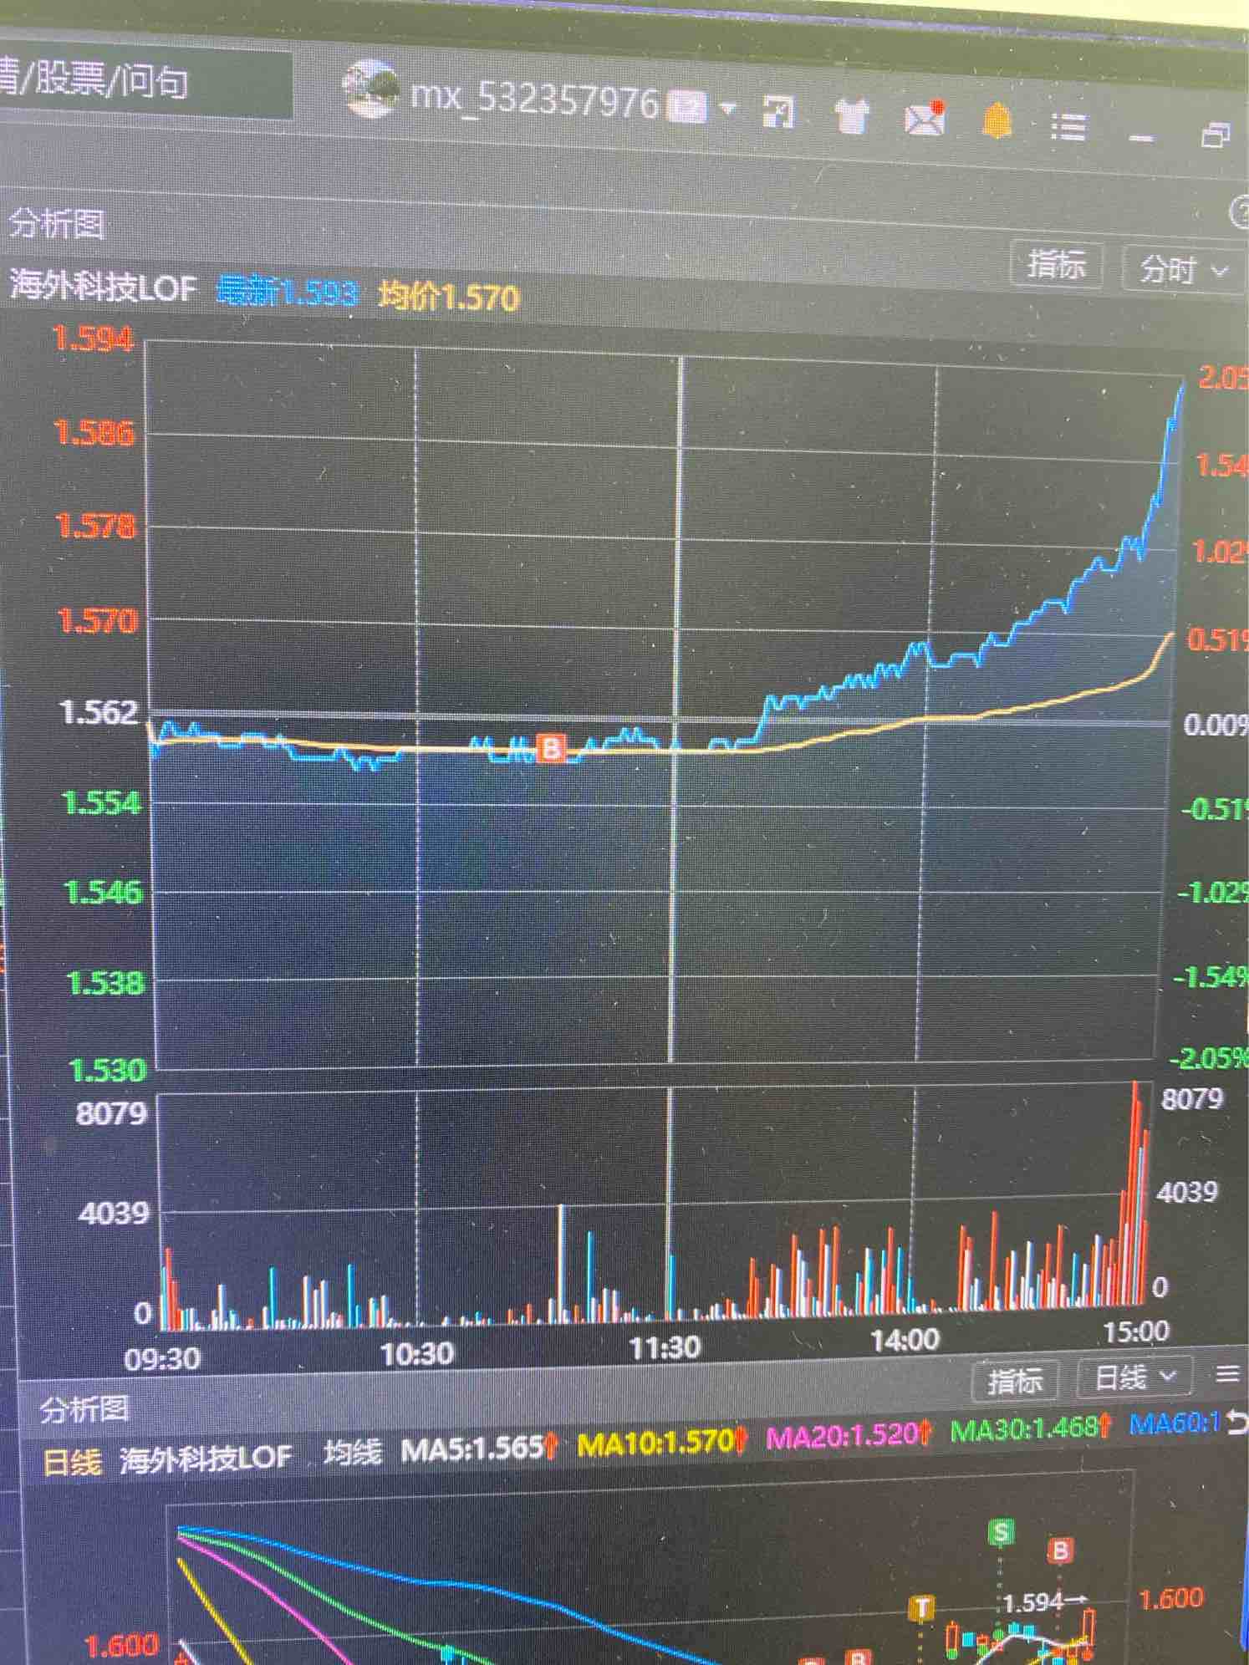
Task: Click the blue MA60 indicator value
Action: 1176,1423
